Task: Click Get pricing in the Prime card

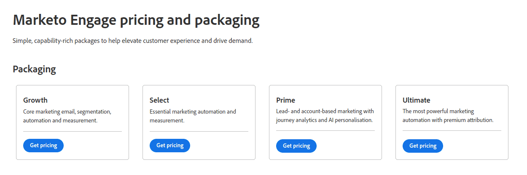Action: pos(296,146)
